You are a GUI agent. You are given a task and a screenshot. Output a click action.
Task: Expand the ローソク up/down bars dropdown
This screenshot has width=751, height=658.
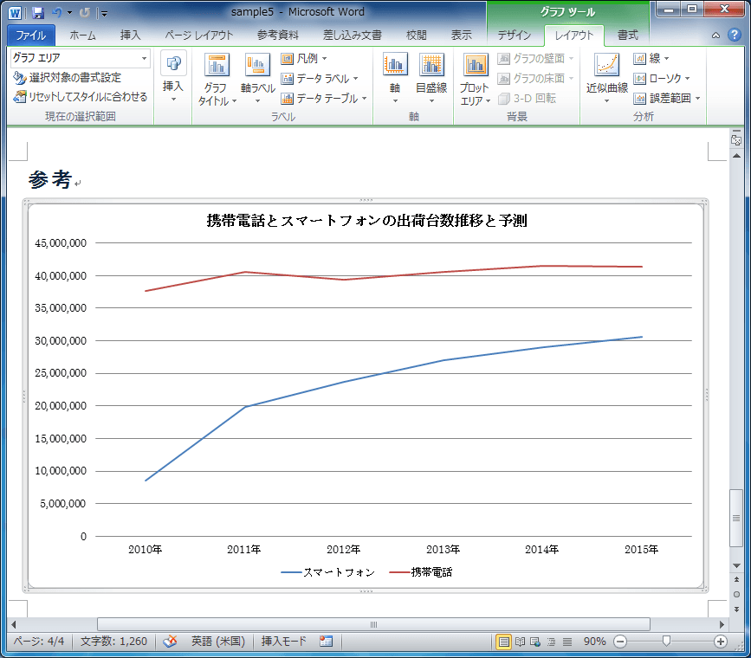point(687,78)
